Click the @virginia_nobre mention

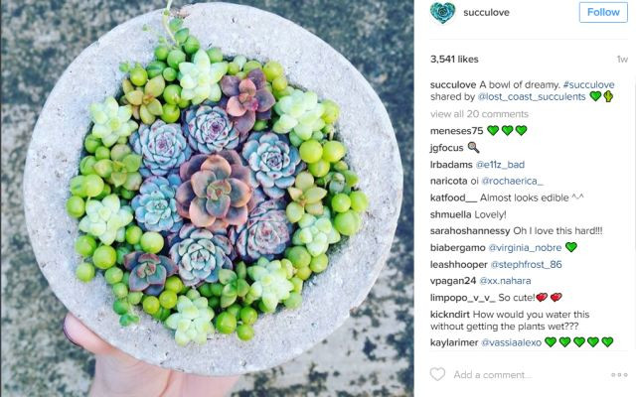[525, 247]
